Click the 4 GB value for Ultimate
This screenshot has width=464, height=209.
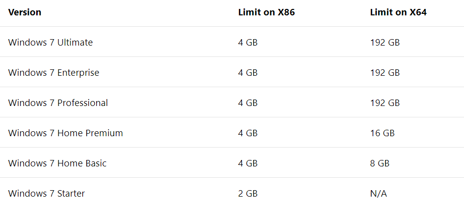pyautogui.click(x=248, y=42)
